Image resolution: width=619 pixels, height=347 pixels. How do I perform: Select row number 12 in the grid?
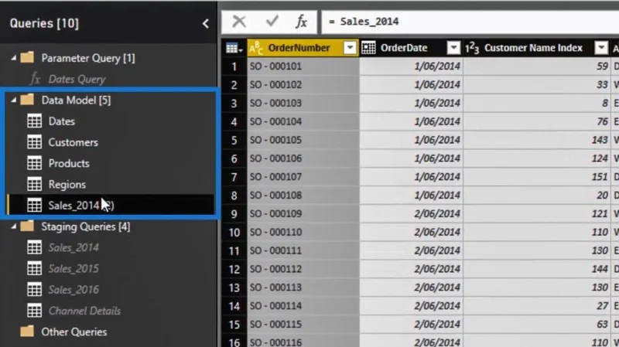click(x=234, y=269)
